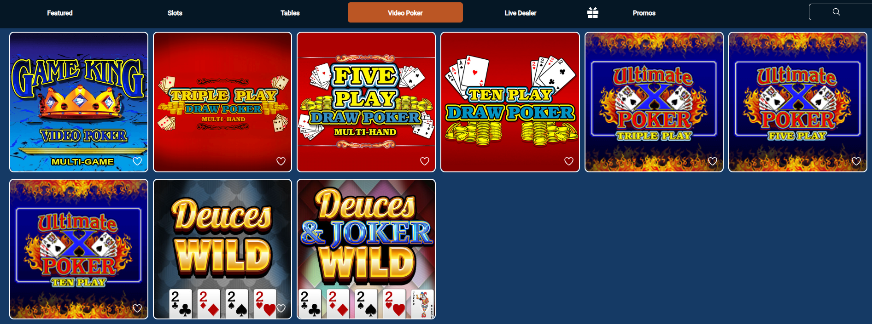This screenshot has width=872, height=324.
Task: Toggle heart on Ultimate X Ten Play
Action: tap(137, 308)
